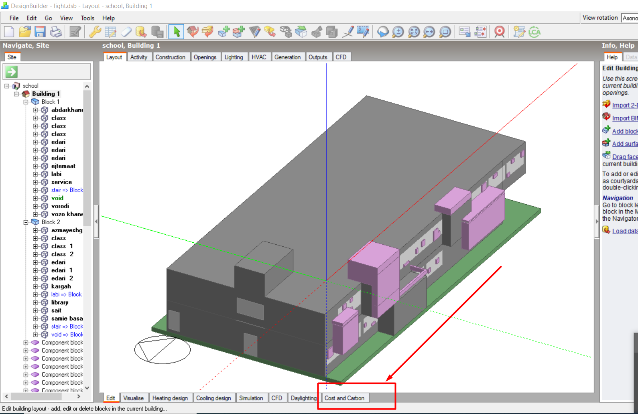Screen dimensions: 638x414
Task: Click the scroll-and-gear script icon
Action: coord(519,32)
